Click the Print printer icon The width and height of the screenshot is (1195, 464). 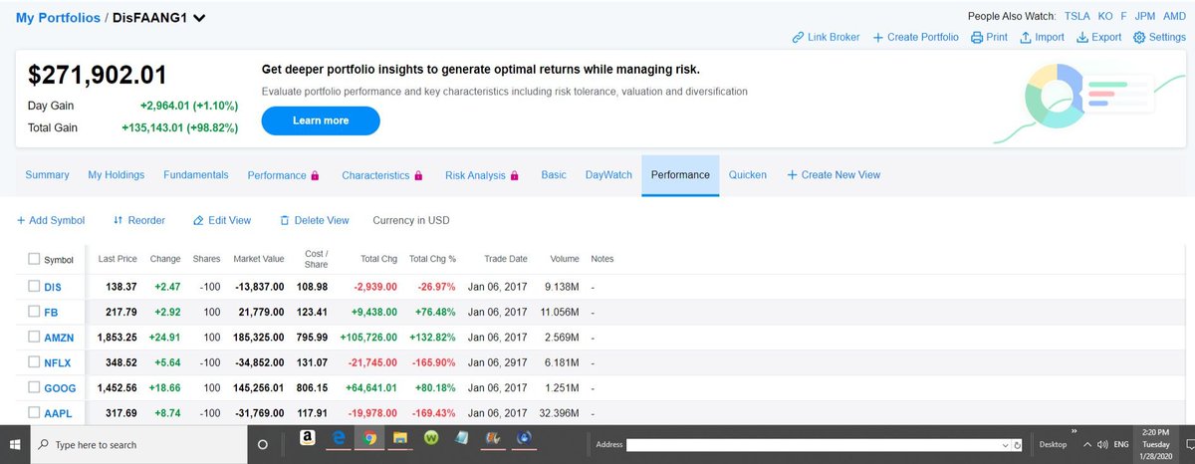(977, 37)
